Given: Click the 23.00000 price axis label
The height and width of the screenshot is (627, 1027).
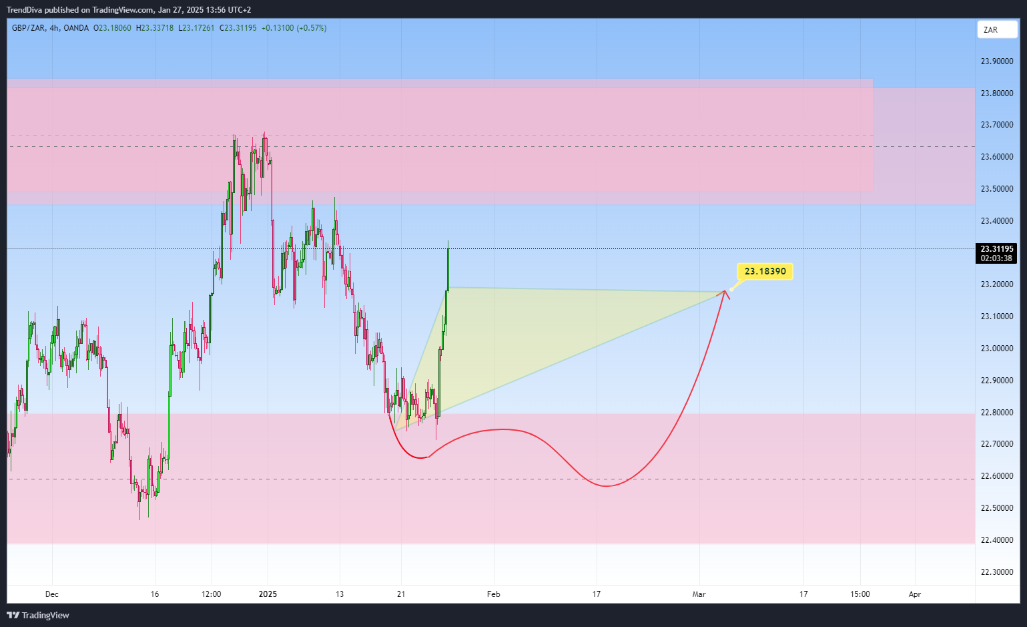Looking at the screenshot, I should pos(996,349).
